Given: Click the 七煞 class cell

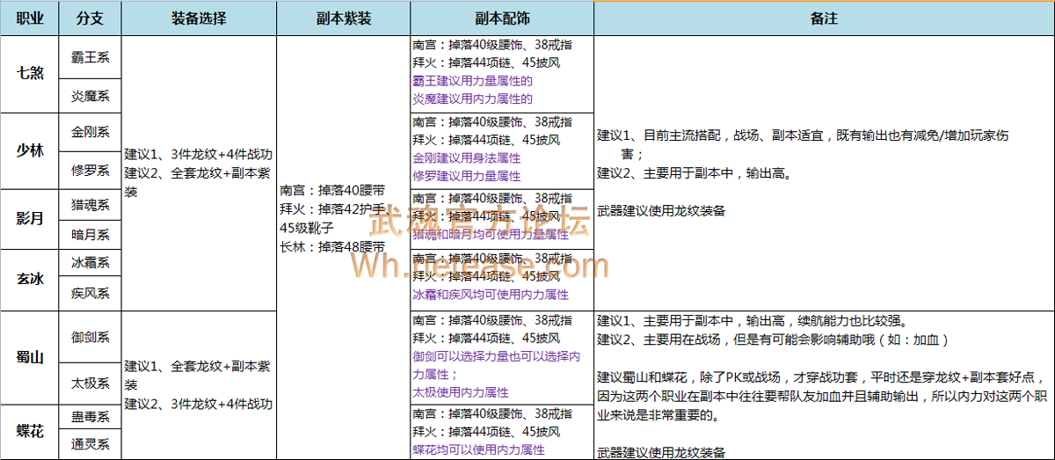Looking at the screenshot, I should (x=29, y=74).
